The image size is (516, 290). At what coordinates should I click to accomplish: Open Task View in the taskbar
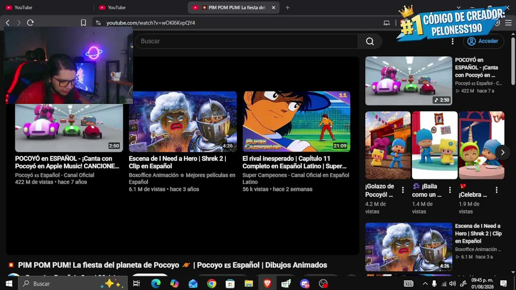point(136,284)
